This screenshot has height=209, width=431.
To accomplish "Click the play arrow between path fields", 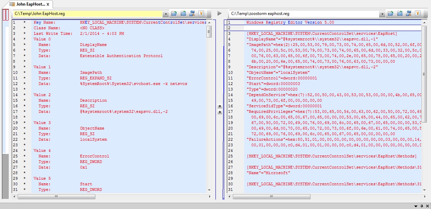I will pyautogui.click(x=219, y=14).
